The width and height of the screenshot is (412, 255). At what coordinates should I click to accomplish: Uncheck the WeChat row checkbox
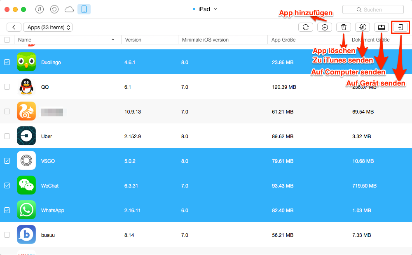coord(7,185)
